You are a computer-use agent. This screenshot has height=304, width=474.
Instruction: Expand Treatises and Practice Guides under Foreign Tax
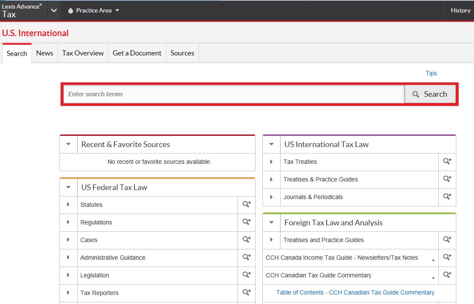(271, 240)
